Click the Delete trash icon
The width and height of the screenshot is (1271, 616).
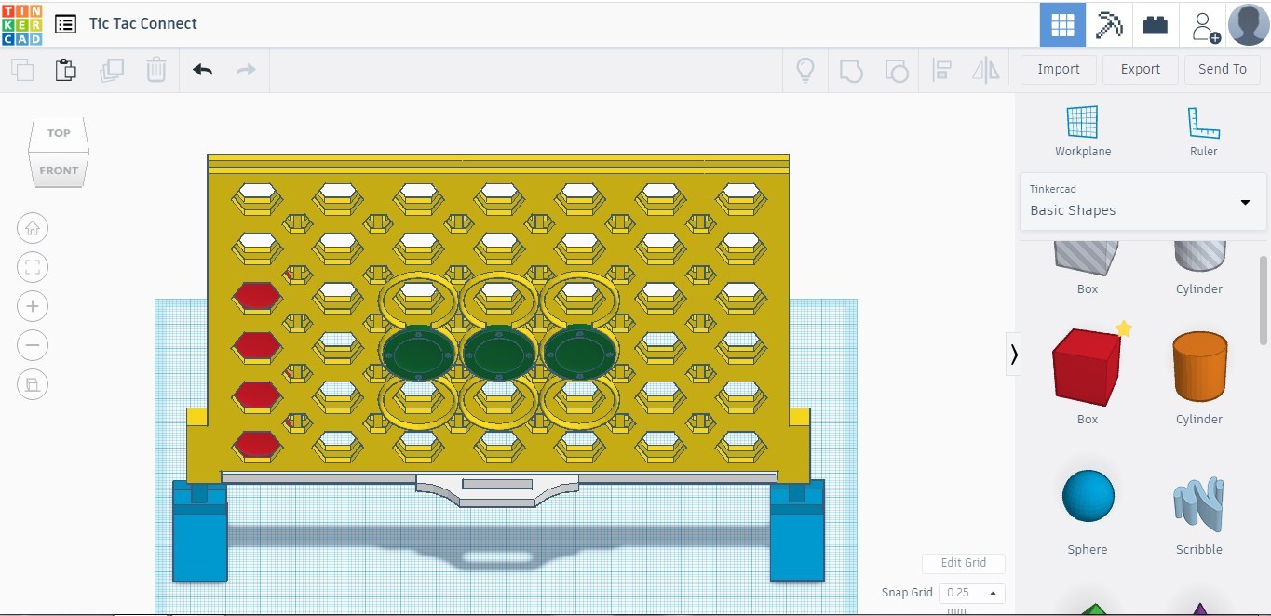click(156, 70)
